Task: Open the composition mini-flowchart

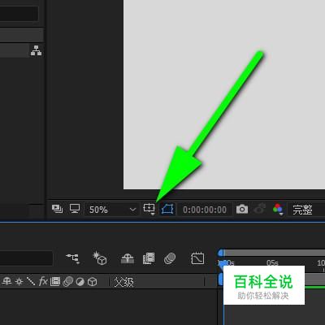Action: pos(72,258)
